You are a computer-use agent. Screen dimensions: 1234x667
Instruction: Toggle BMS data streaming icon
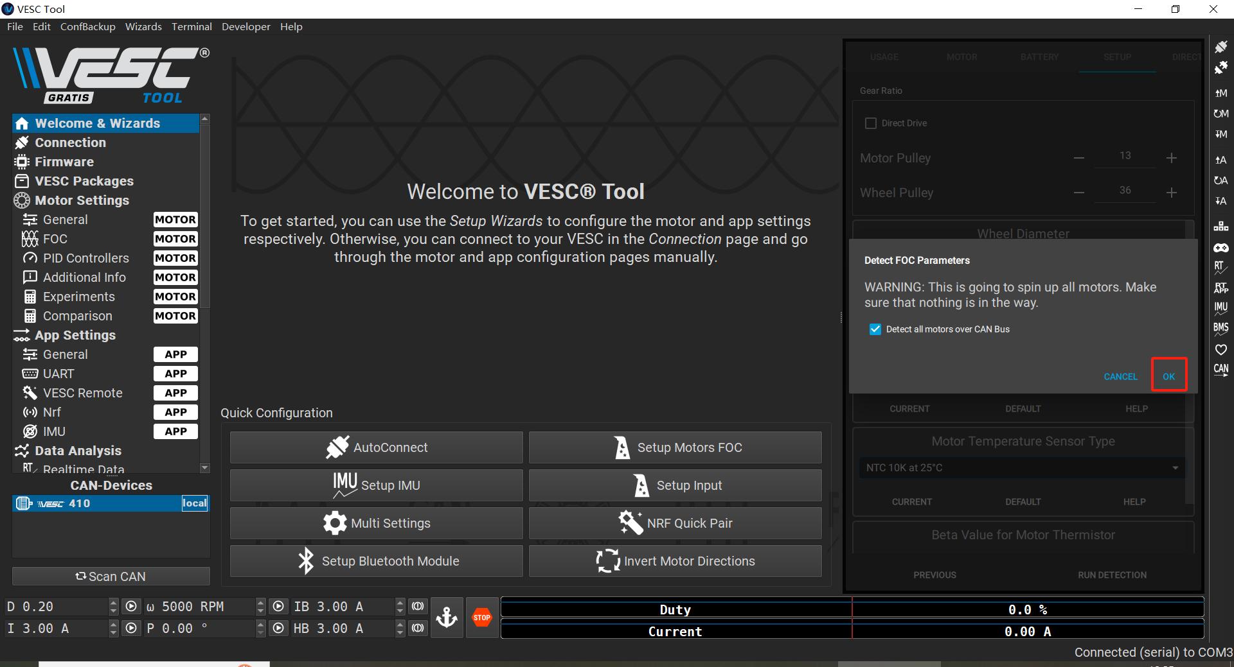click(x=1221, y=329)
